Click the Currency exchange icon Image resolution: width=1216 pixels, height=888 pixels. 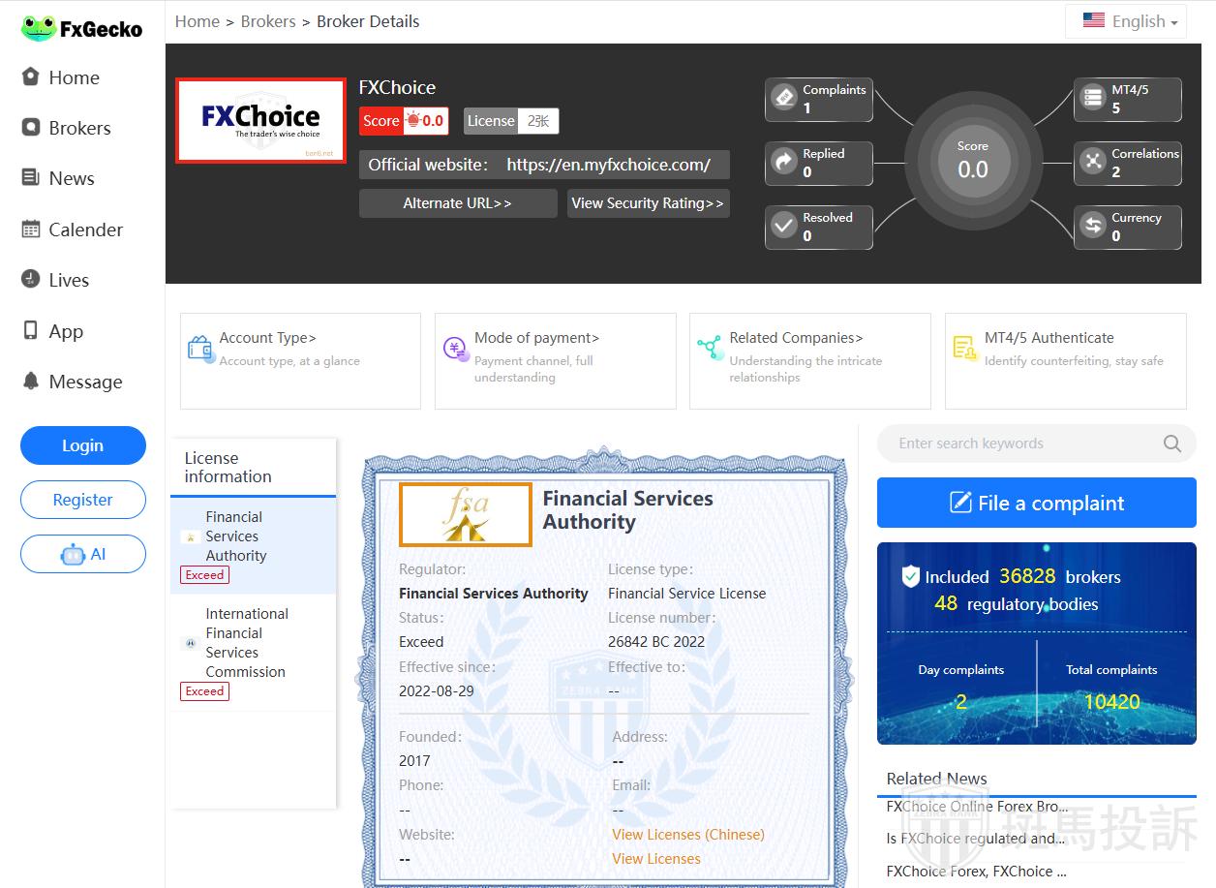pos(1093,226)
